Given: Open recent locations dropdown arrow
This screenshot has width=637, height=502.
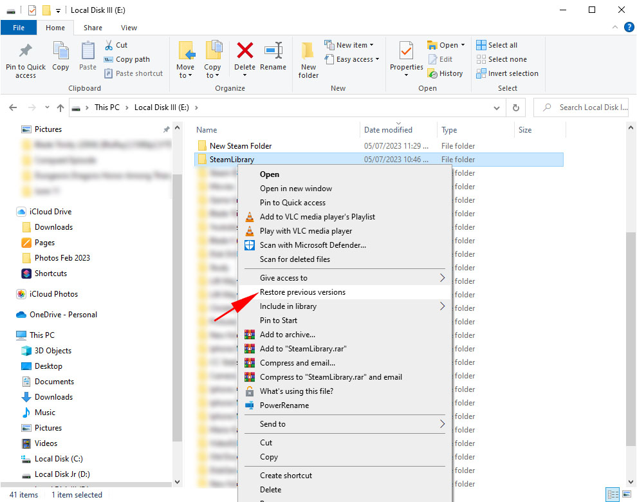Looking at the screenshot, I should coord(47,107).
